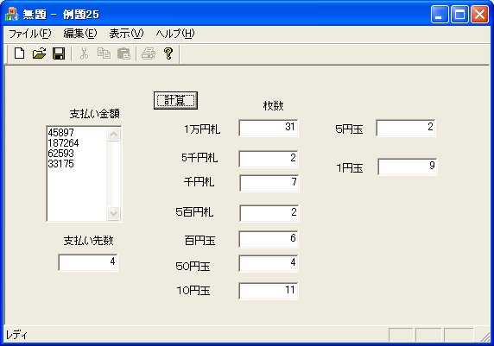Click the 1円玉 count field

click(x=408, y=167)
